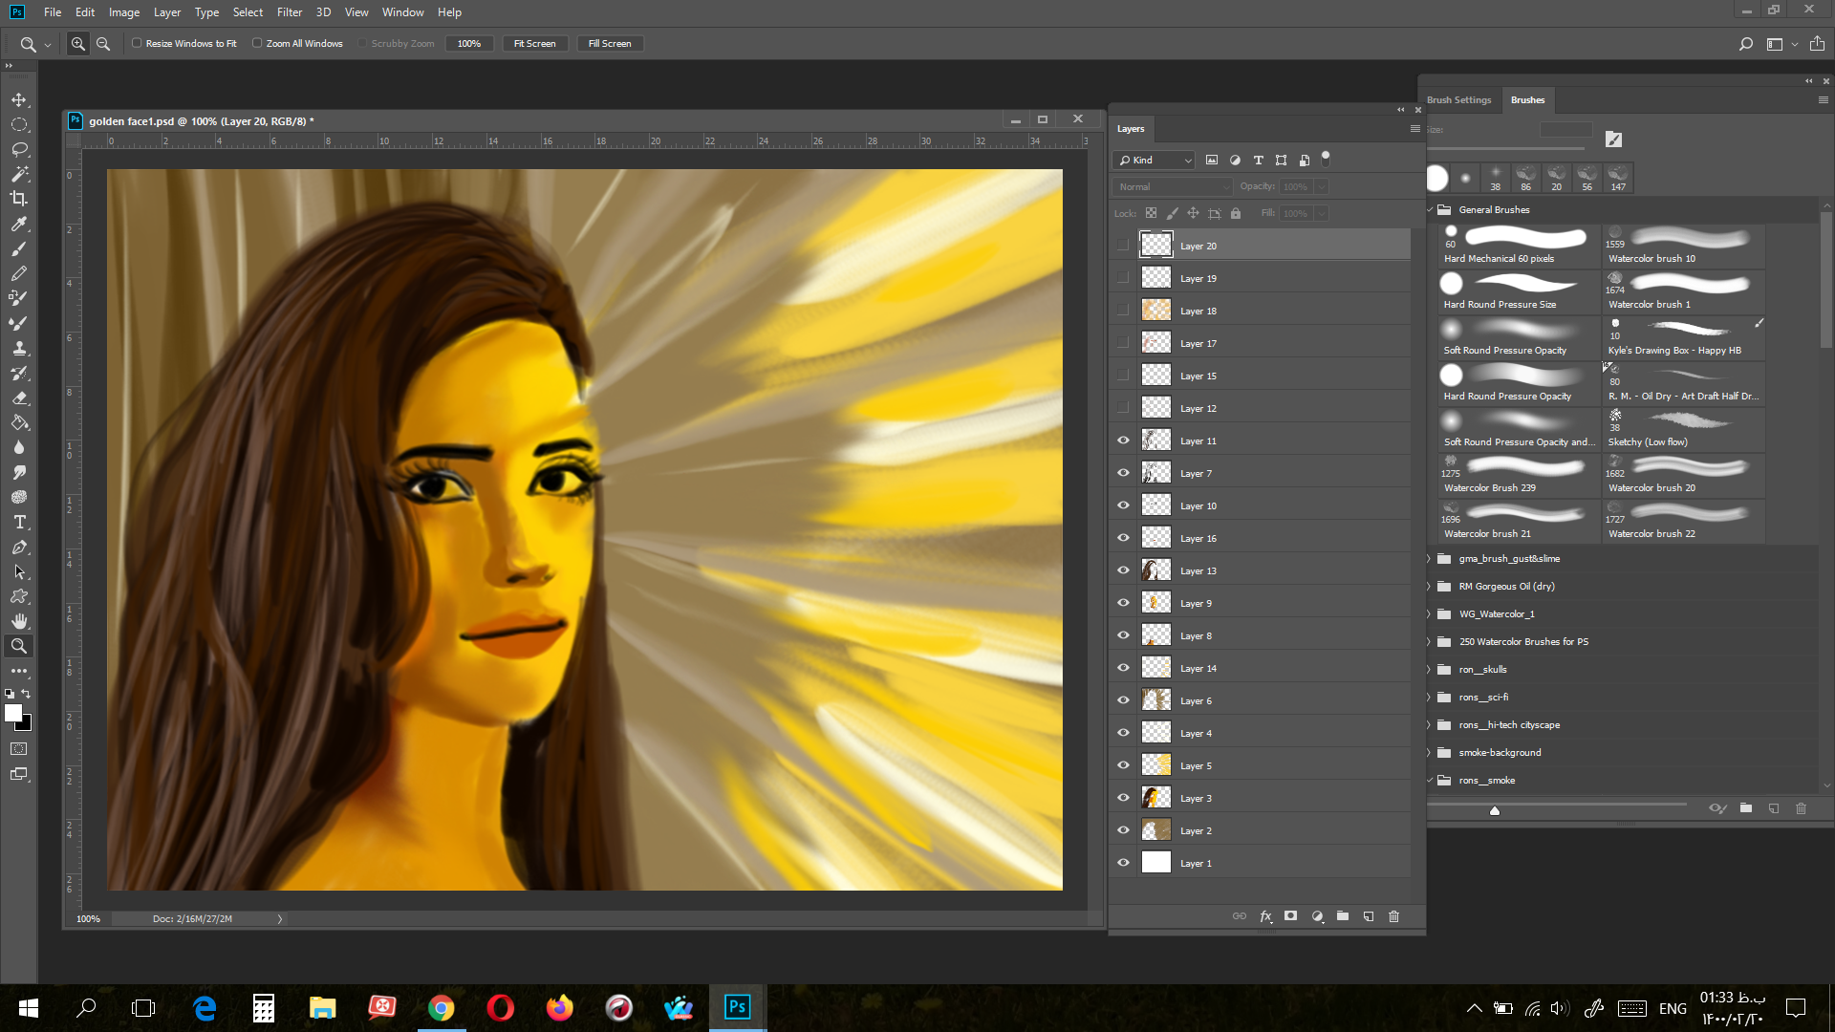1835x1032 pixels.
Task: Select the Type tool
Action: [x=19, y=522]
